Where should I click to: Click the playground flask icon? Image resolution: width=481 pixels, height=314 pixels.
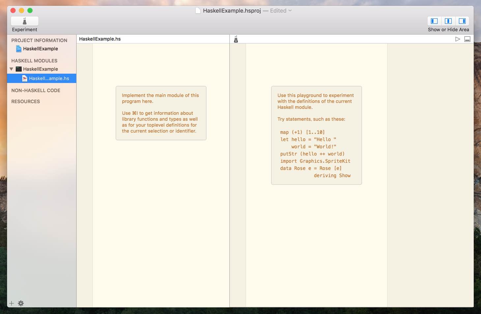(236, 39)
